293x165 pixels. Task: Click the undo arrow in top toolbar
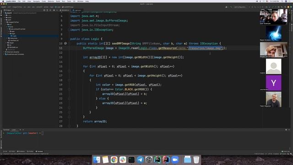[282, 7]
